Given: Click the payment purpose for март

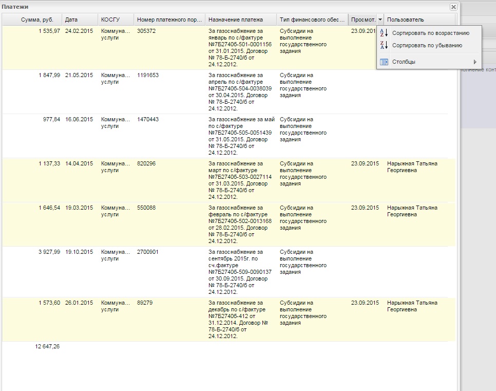Looking at the screenshot, I should pyautogui.click(x=240, y=180).
